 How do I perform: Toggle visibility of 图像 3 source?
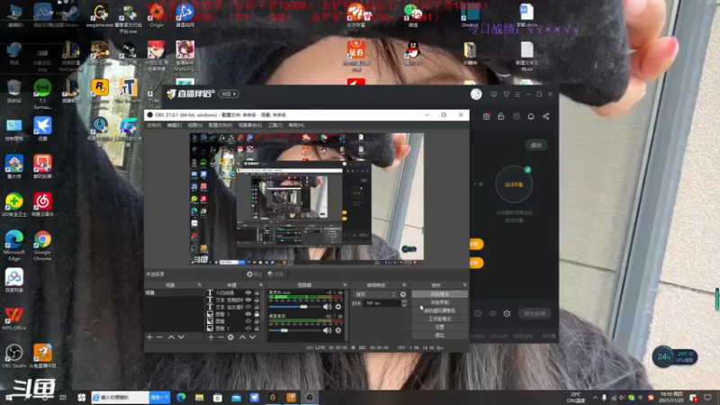coord(248,314)
